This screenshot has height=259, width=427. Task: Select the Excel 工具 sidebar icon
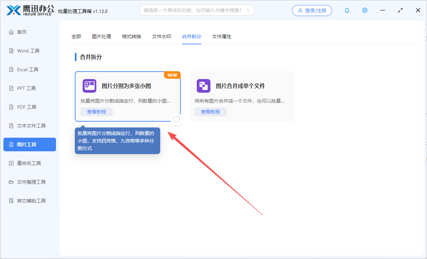[x=12, y=69]
